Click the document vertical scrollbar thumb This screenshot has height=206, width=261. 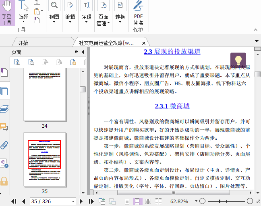[x=258, y=74]
